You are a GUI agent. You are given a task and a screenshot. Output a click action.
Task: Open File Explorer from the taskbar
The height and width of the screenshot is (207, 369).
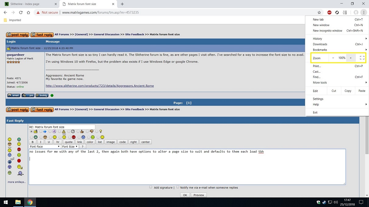click(18, 202)
